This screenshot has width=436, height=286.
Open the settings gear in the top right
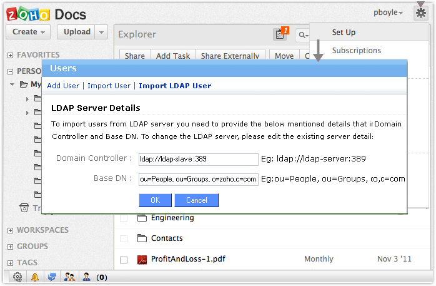tap(421, 13)
